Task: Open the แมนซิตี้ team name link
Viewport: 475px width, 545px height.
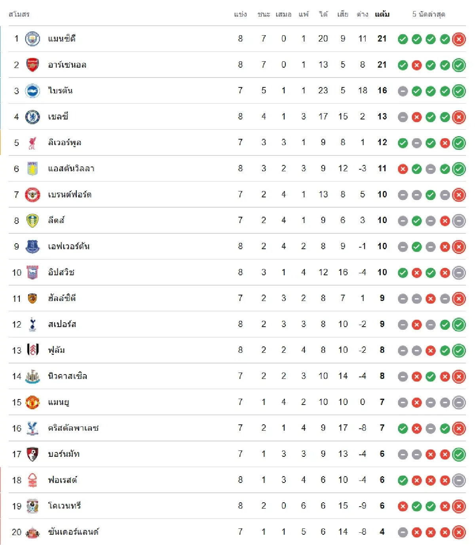Action: 62,39
